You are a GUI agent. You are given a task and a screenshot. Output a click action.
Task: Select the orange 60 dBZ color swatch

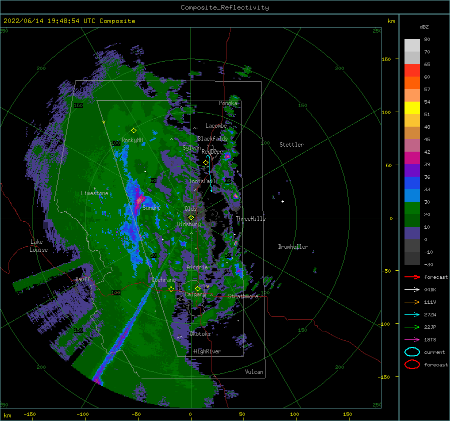[x=412, y=83]
